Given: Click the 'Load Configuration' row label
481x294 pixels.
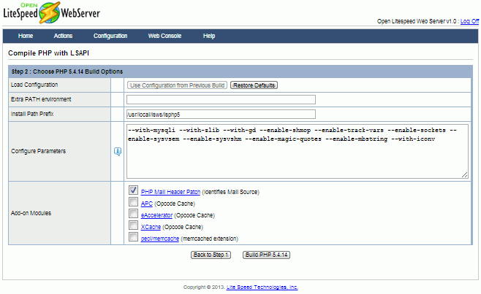Looking at the screenshot, I should click(x=34, y=85).
